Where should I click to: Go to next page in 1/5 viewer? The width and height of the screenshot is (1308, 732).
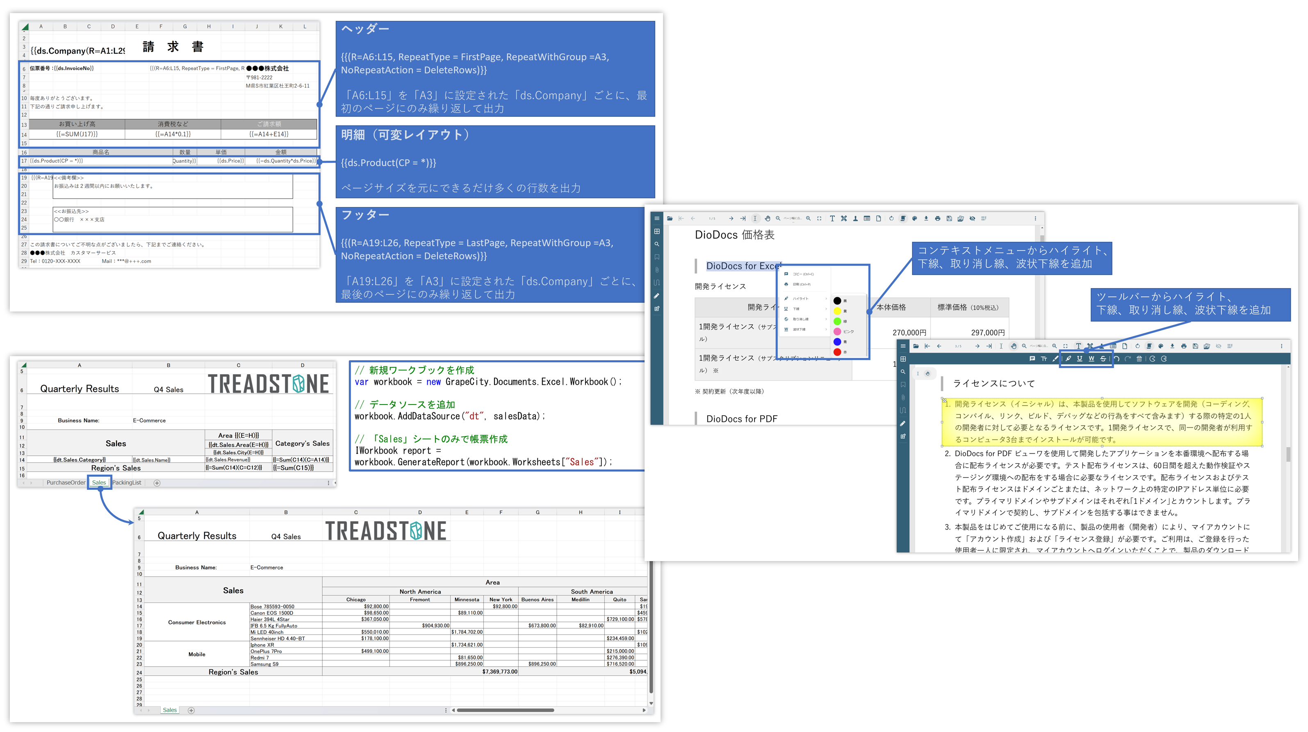click(x=731, y=219)
